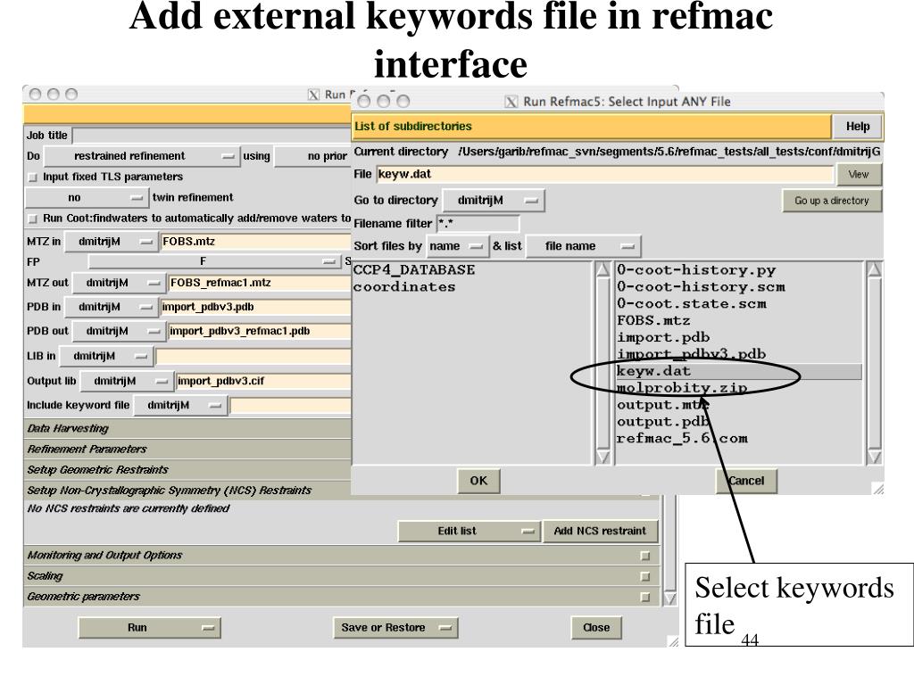Select the file 0-coot-history.scm
Screen dimensions: 914x685
tap(702, 287)
